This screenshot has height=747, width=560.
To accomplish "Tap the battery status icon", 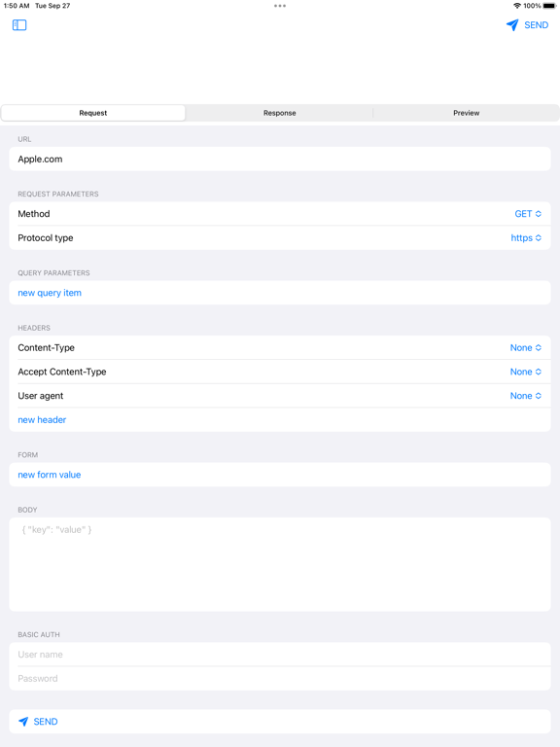I will pos(549,6).
